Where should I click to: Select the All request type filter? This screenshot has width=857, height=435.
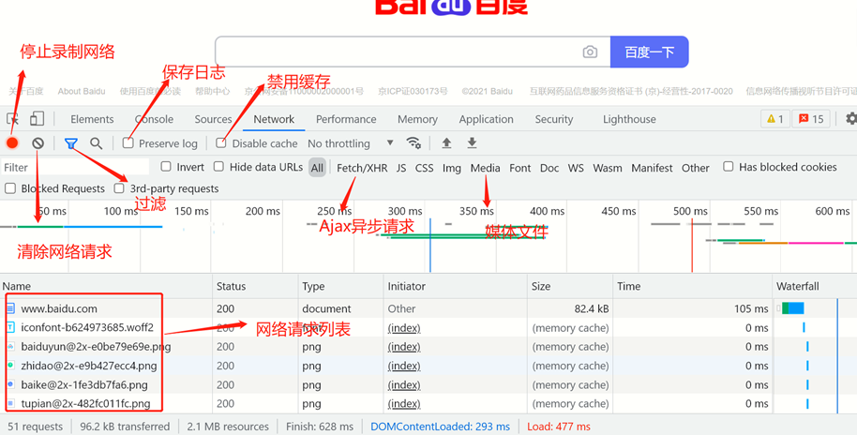317,168
